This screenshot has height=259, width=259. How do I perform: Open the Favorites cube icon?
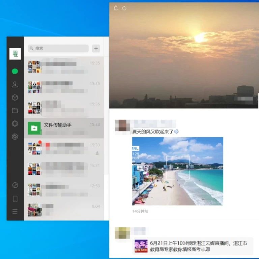pos(15,97)
